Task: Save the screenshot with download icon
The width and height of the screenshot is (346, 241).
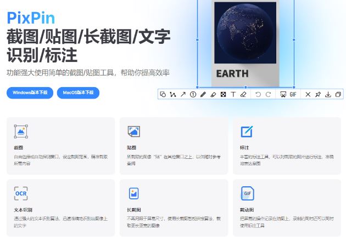Action: 328,94
